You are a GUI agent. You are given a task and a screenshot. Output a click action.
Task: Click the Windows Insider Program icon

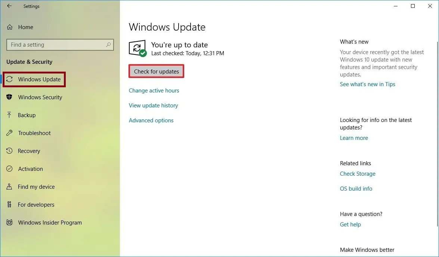click(x=9, y=222)
